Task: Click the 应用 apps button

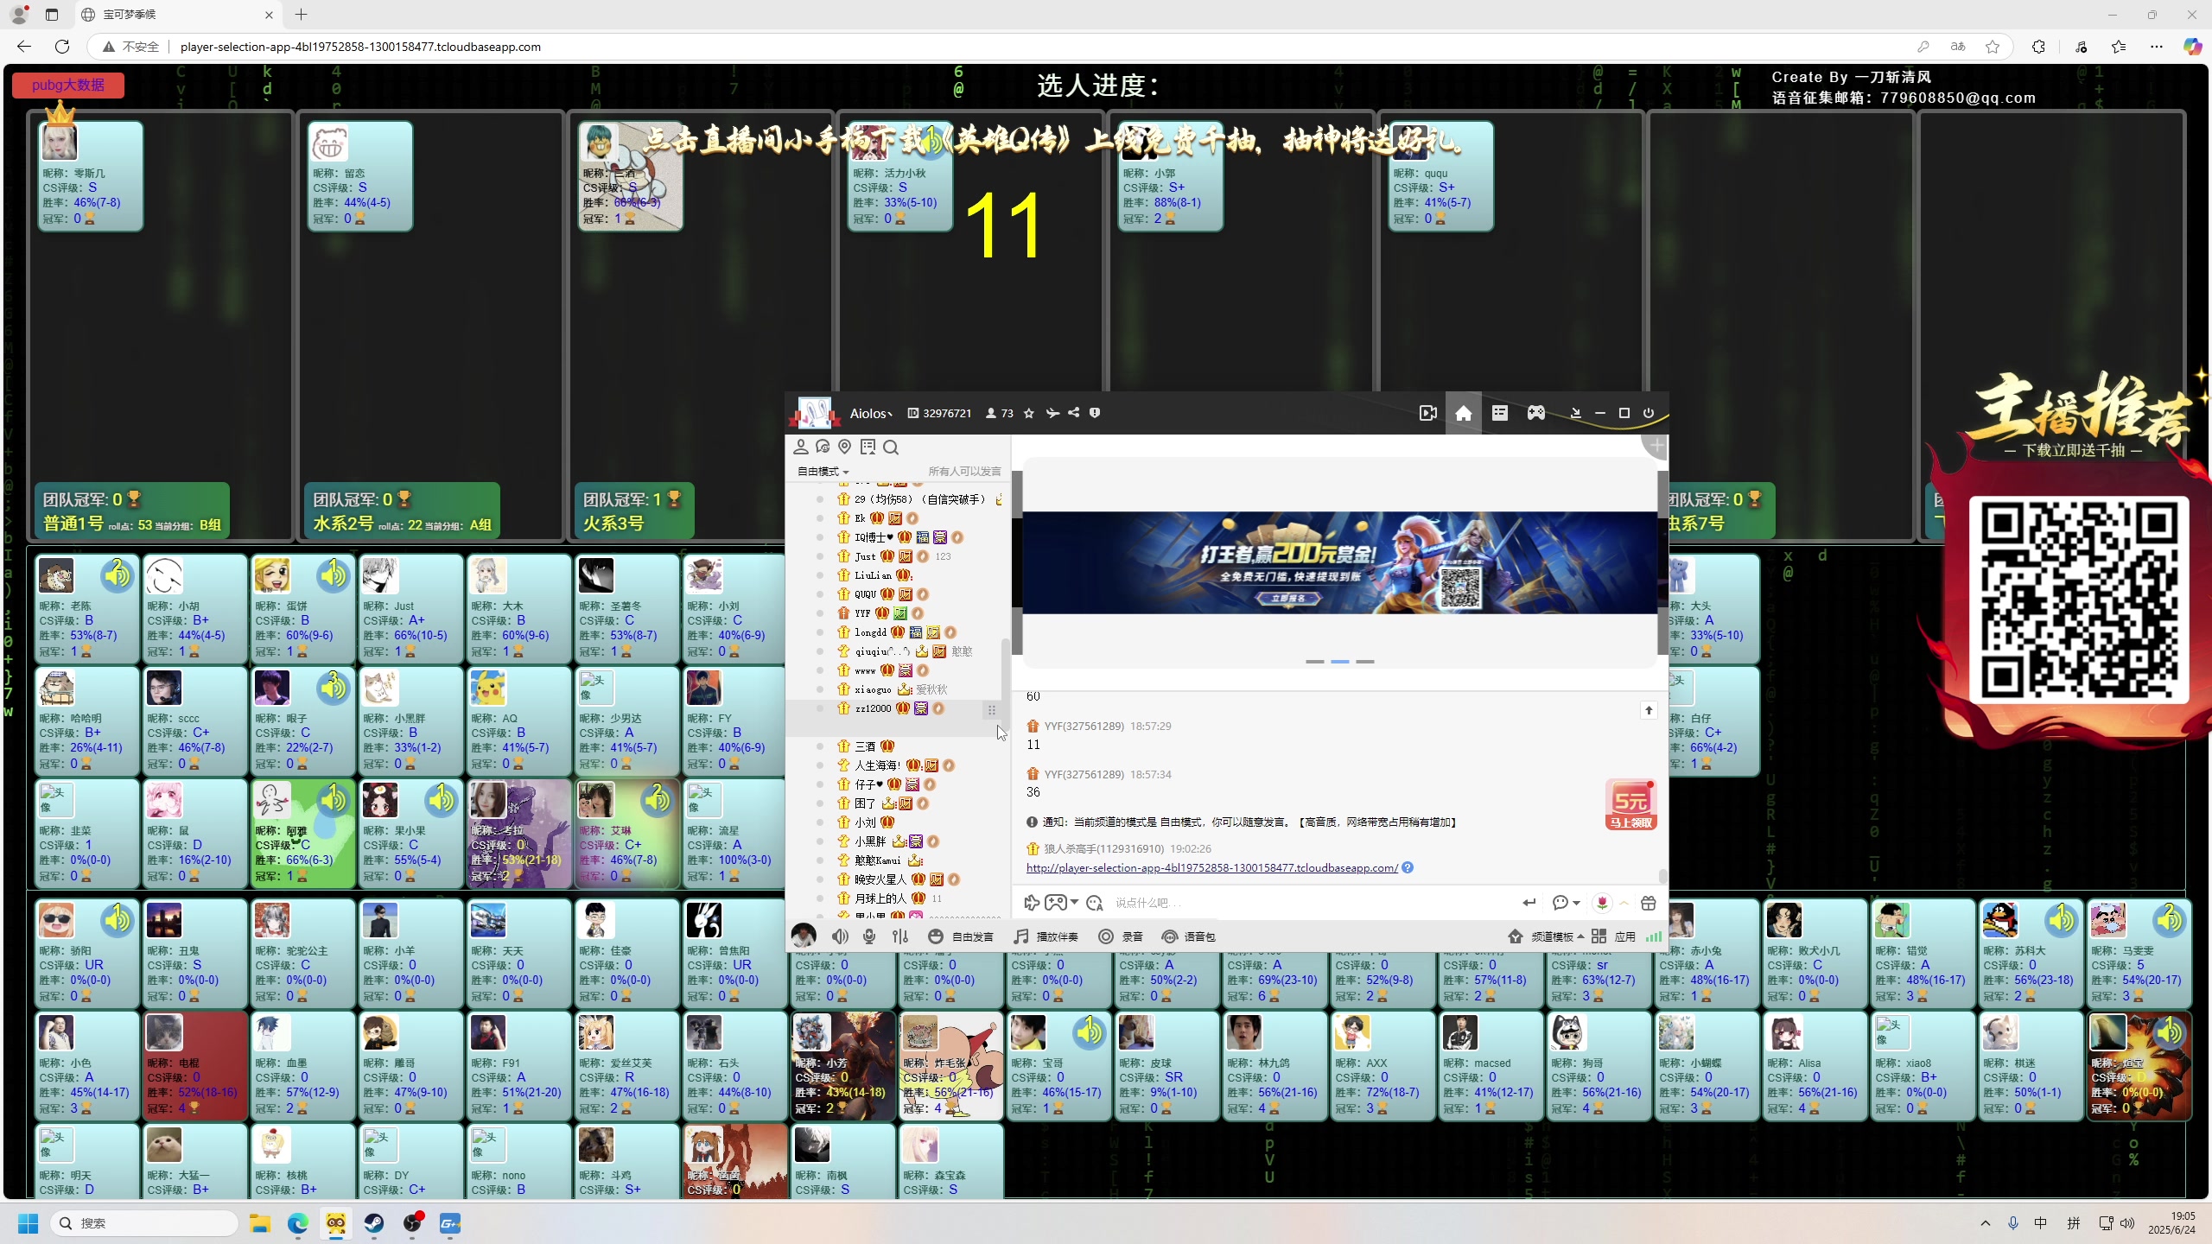Action: point(1614,936)
